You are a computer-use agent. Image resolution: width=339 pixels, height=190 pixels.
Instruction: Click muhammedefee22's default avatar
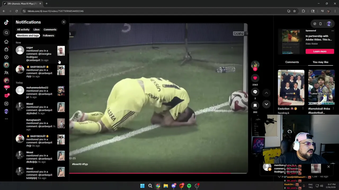tap(20, 90)
